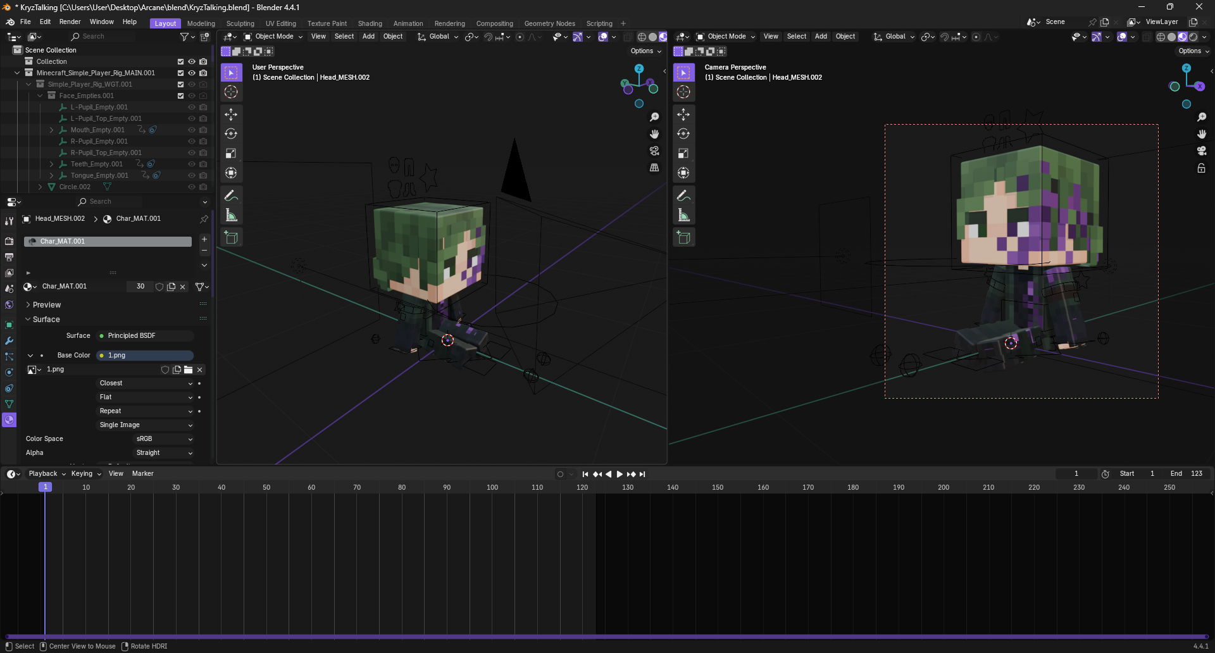The height and width of the screenshot is (653, 1215).
Task: Click the open image folder icon for 1.png
Action: click(x=188, y=370)
